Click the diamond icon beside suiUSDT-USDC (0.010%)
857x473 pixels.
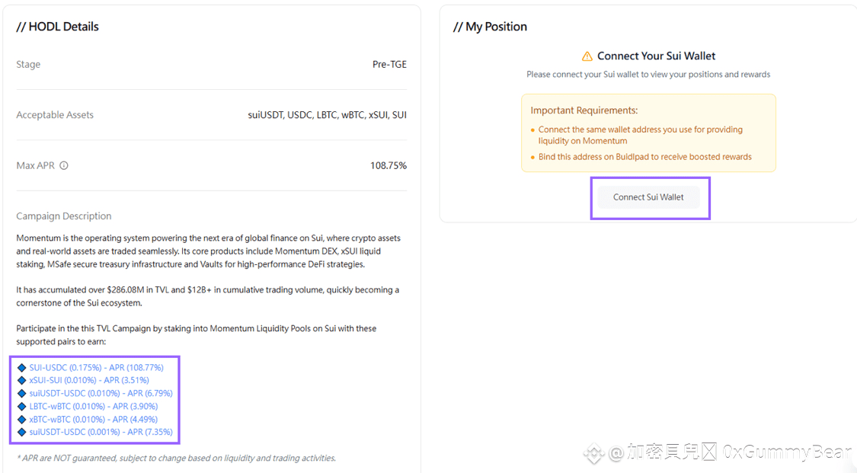(x=21, y=393)
